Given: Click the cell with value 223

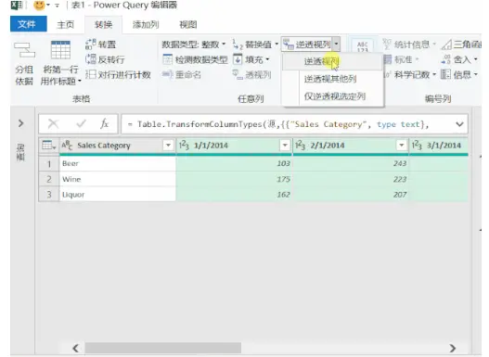Looking at the screenshot, I should tap(351, 179).
